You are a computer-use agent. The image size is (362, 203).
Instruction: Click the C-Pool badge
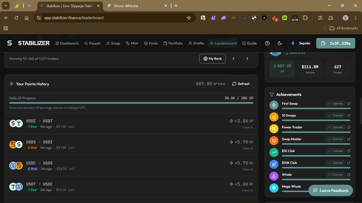(32, 169)
